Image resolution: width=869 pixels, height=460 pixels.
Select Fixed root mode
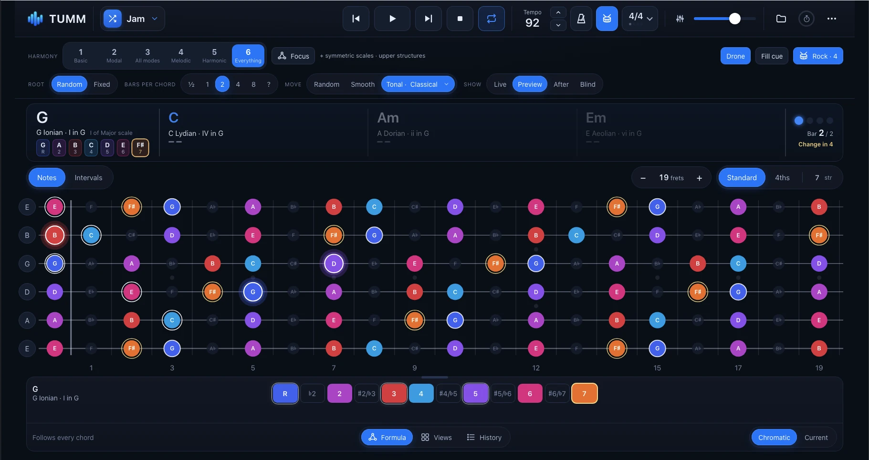pos(102,84)
